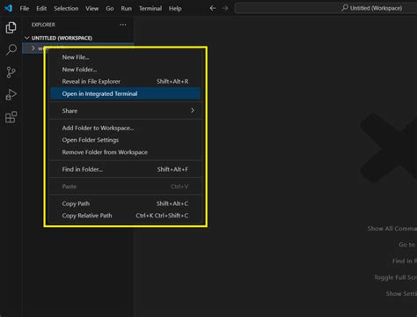The image size is (417, 317).
Task: Collapse the UNTITLED (WORKSPACE) section
Action: tap(27, 38)
